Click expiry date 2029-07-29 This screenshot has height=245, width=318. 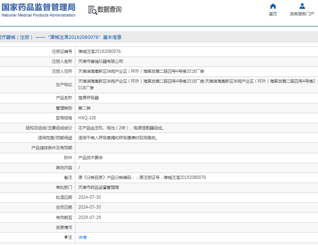pyautogui.click(x=89, y=217)
